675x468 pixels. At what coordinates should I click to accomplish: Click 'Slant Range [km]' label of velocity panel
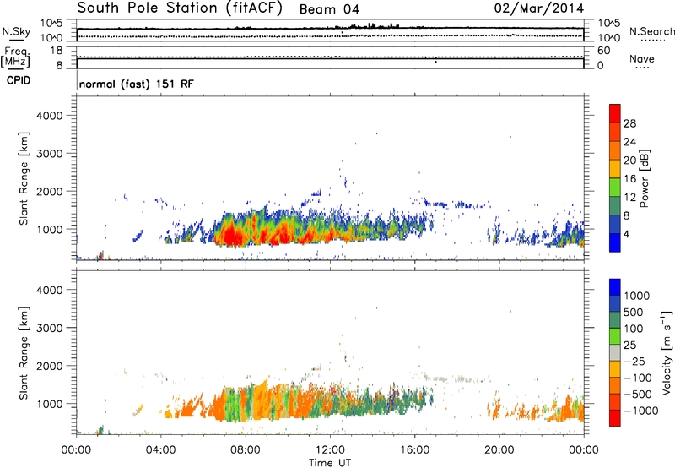[24, 352]
